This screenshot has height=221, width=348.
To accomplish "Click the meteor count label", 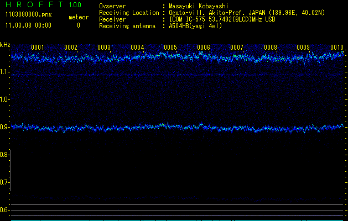I will point(78,17).
